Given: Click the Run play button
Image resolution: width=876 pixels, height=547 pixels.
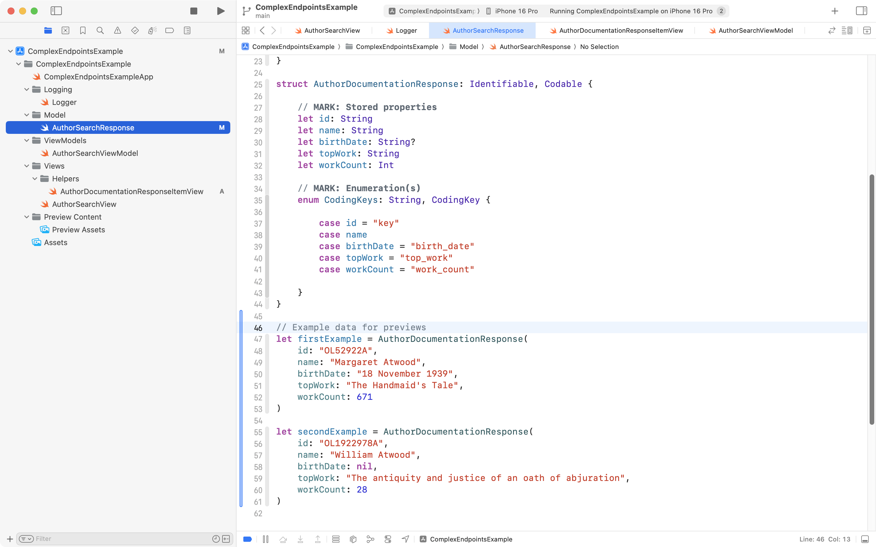Looking at the screenshot, I should click(x=221, y=11).
